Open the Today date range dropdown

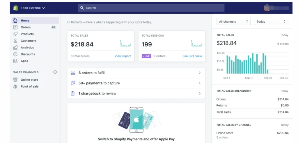[x=271, y=21]
